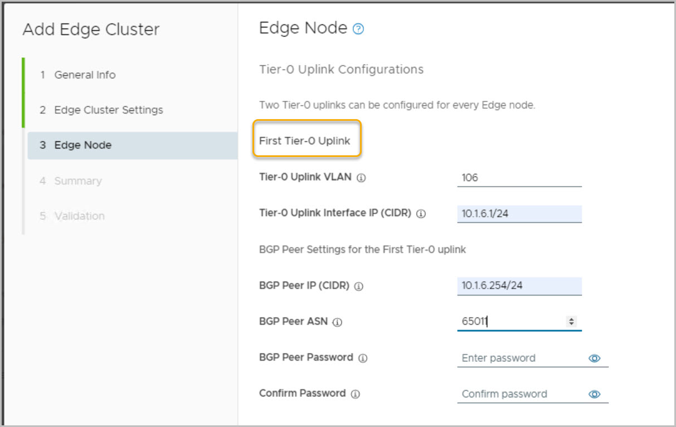Show the BGP Peer Password text
The image size is (676, 427).
[x=594, y=359]
